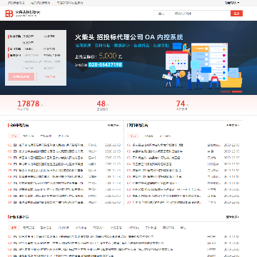Click the 17878 statistic counter
The height and width of the screenshot is (257, 257).
pos(29,104)
